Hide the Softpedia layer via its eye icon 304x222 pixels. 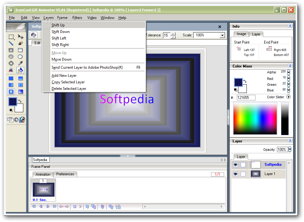pyautogui.click(x=236, y=165)
